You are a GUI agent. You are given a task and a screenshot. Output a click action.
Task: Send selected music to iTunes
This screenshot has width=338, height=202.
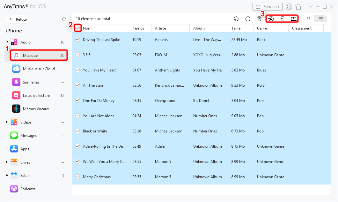coord(271,19)
